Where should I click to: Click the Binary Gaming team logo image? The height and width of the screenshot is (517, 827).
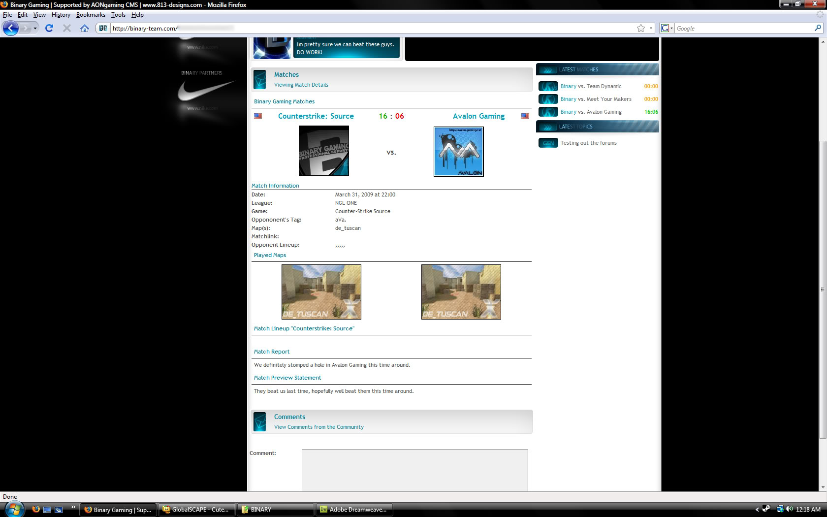324,151
